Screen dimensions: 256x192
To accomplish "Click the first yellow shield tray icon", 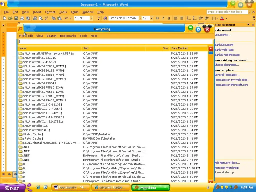I will (x=222, y=187).
